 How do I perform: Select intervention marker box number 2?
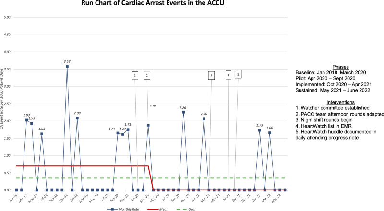click(147, 75)
